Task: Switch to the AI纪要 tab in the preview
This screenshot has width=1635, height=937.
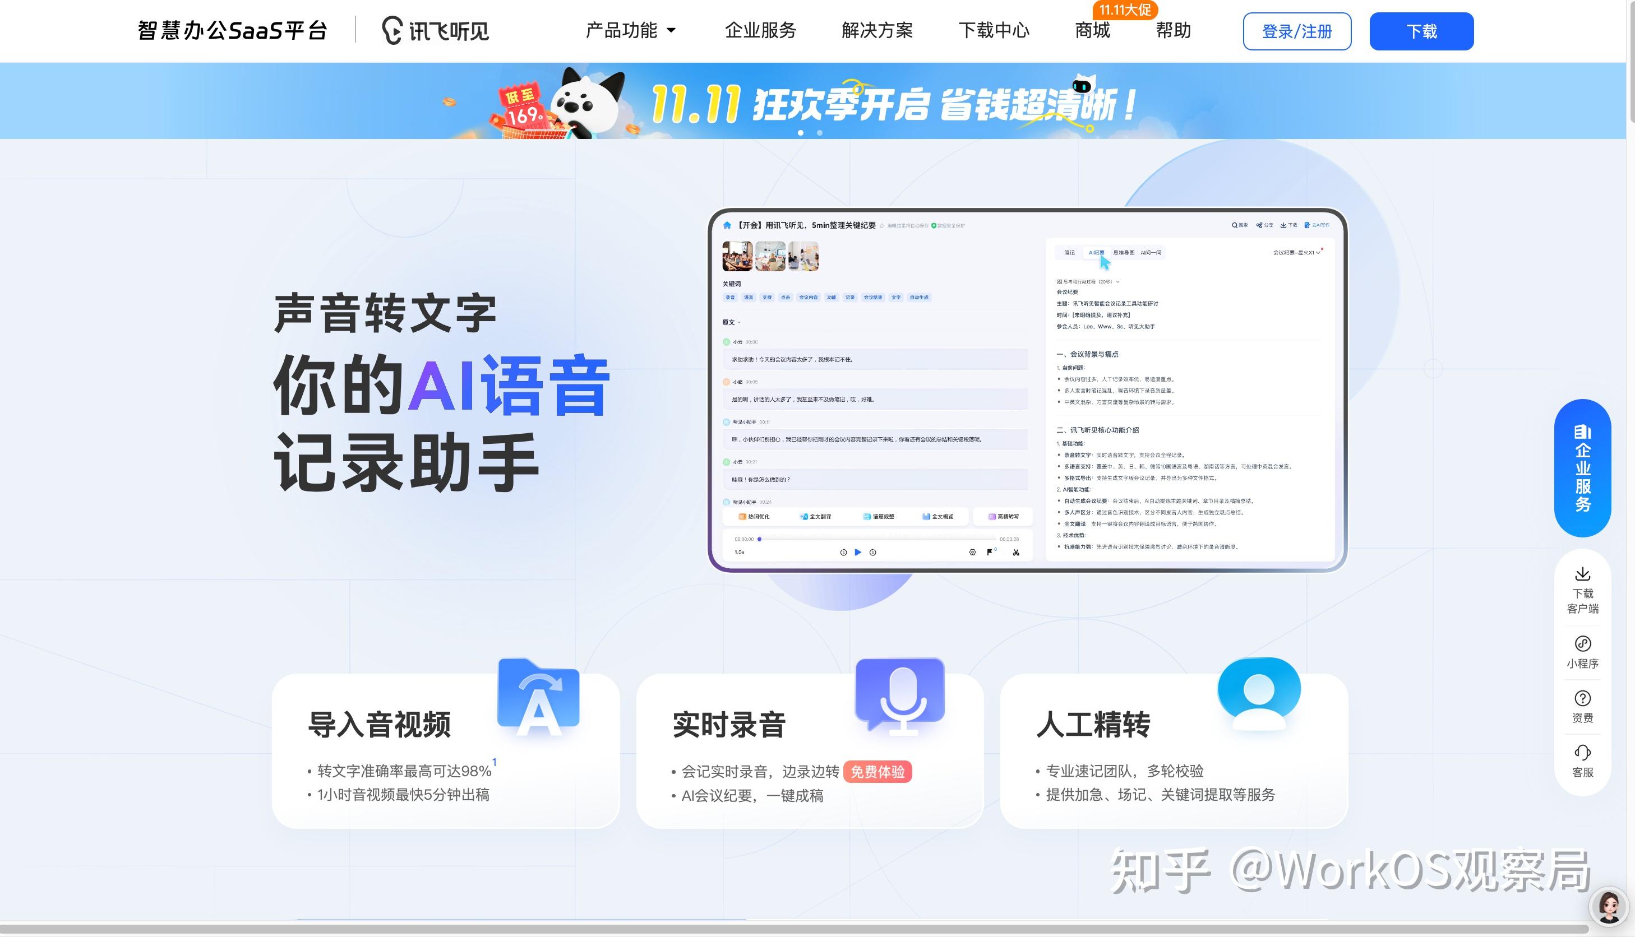Action: [x=1096, y=253]
